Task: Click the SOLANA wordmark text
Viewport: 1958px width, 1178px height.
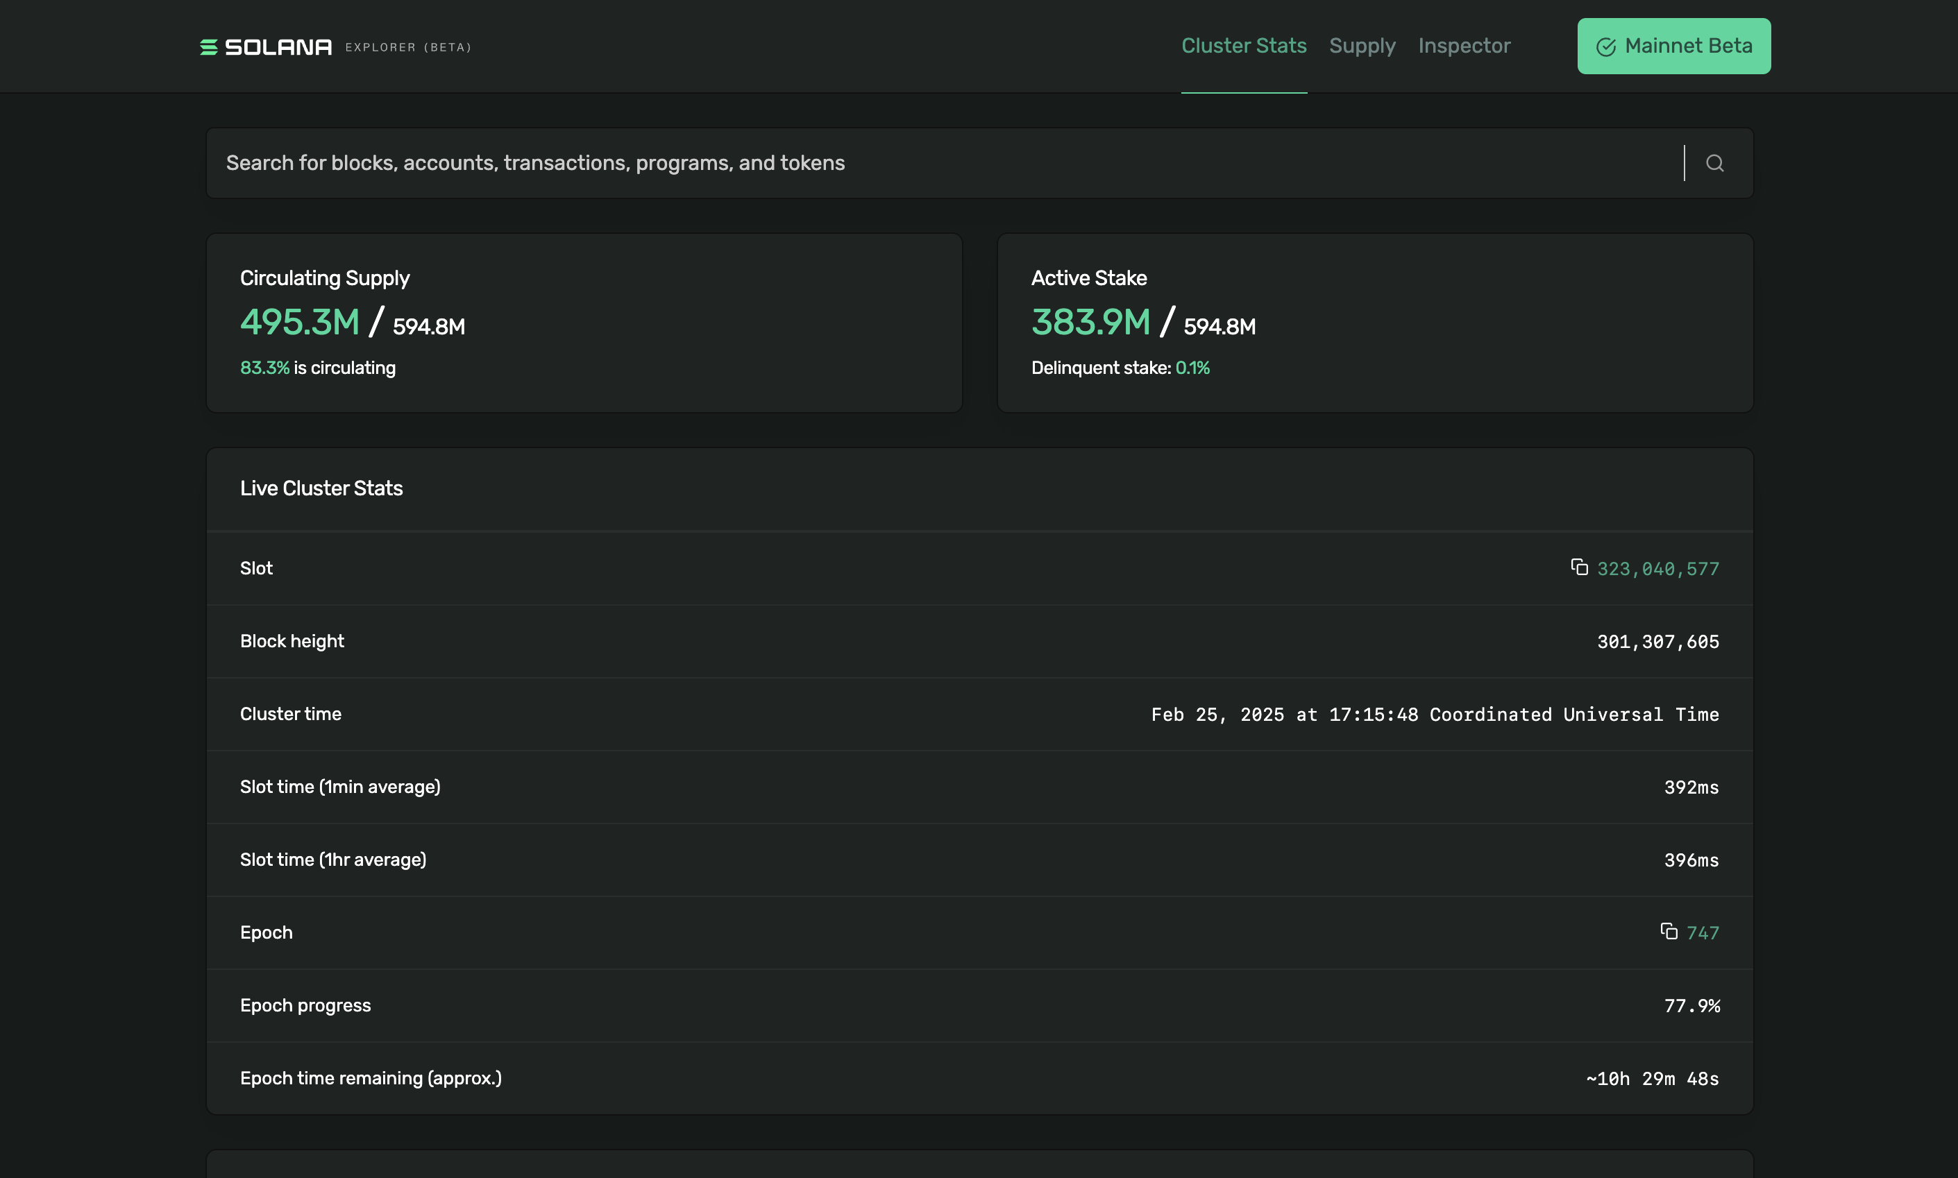Action: click(278, 48)
